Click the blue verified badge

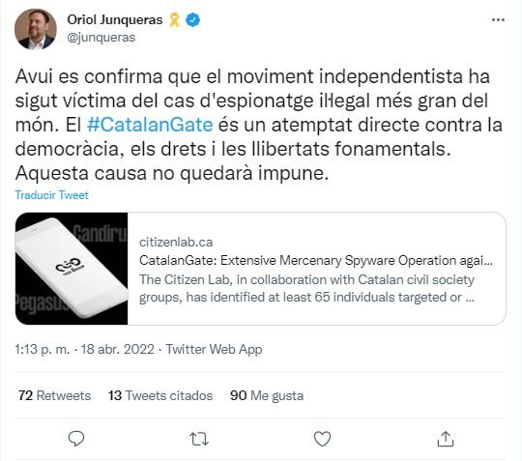[192, 20]
